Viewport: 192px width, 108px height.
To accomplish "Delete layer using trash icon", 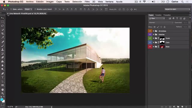I will [x=186, y=107].
